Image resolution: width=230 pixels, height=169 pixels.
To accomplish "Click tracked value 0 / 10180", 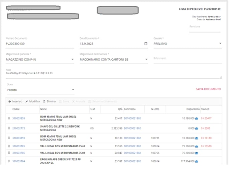I will pyautogui.click(x=206, y=138).
